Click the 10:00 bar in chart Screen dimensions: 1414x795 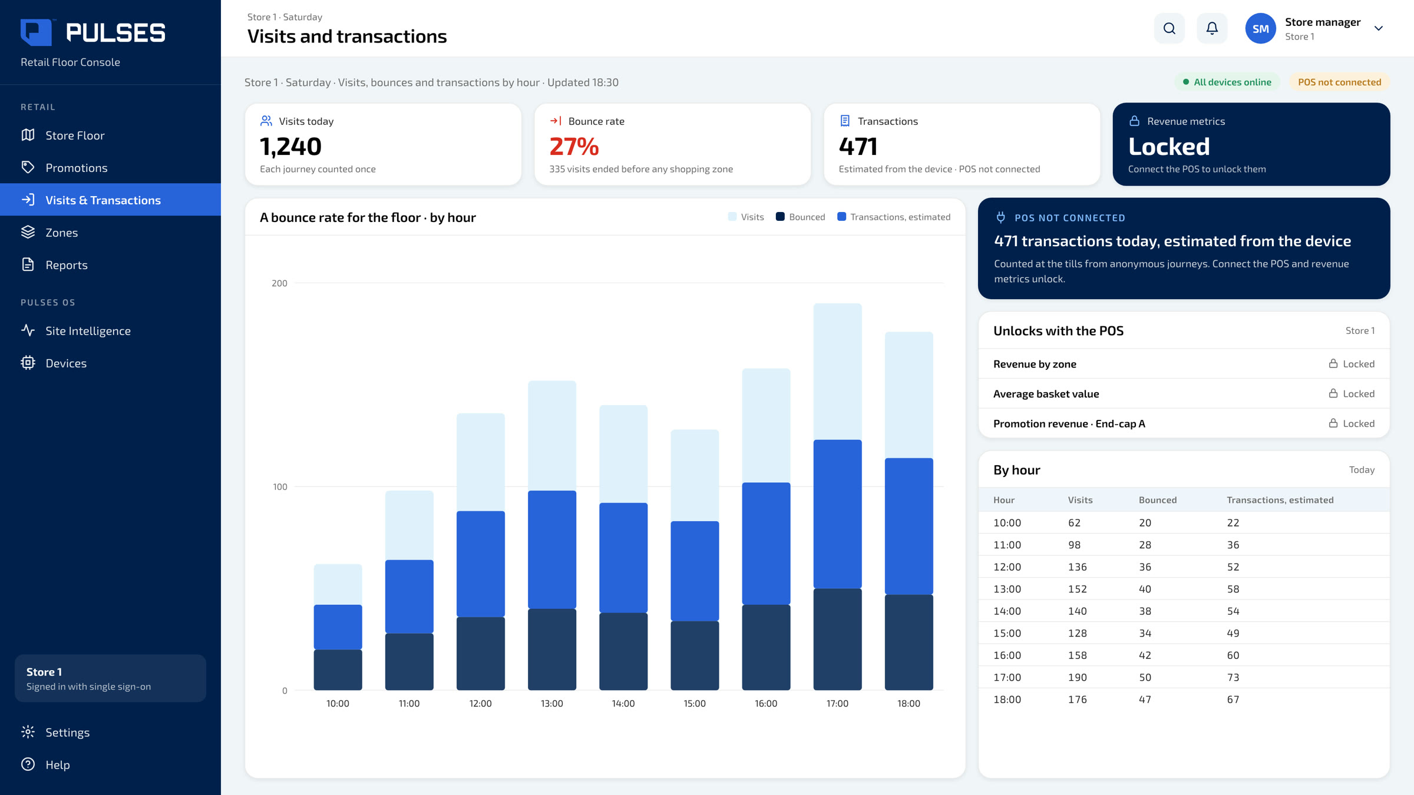point(338,627)
